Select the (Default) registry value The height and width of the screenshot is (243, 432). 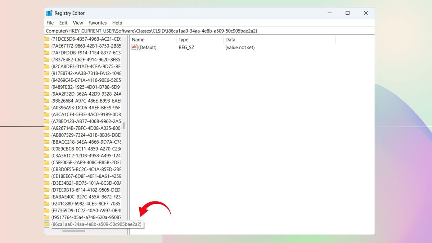pos(147,48)
